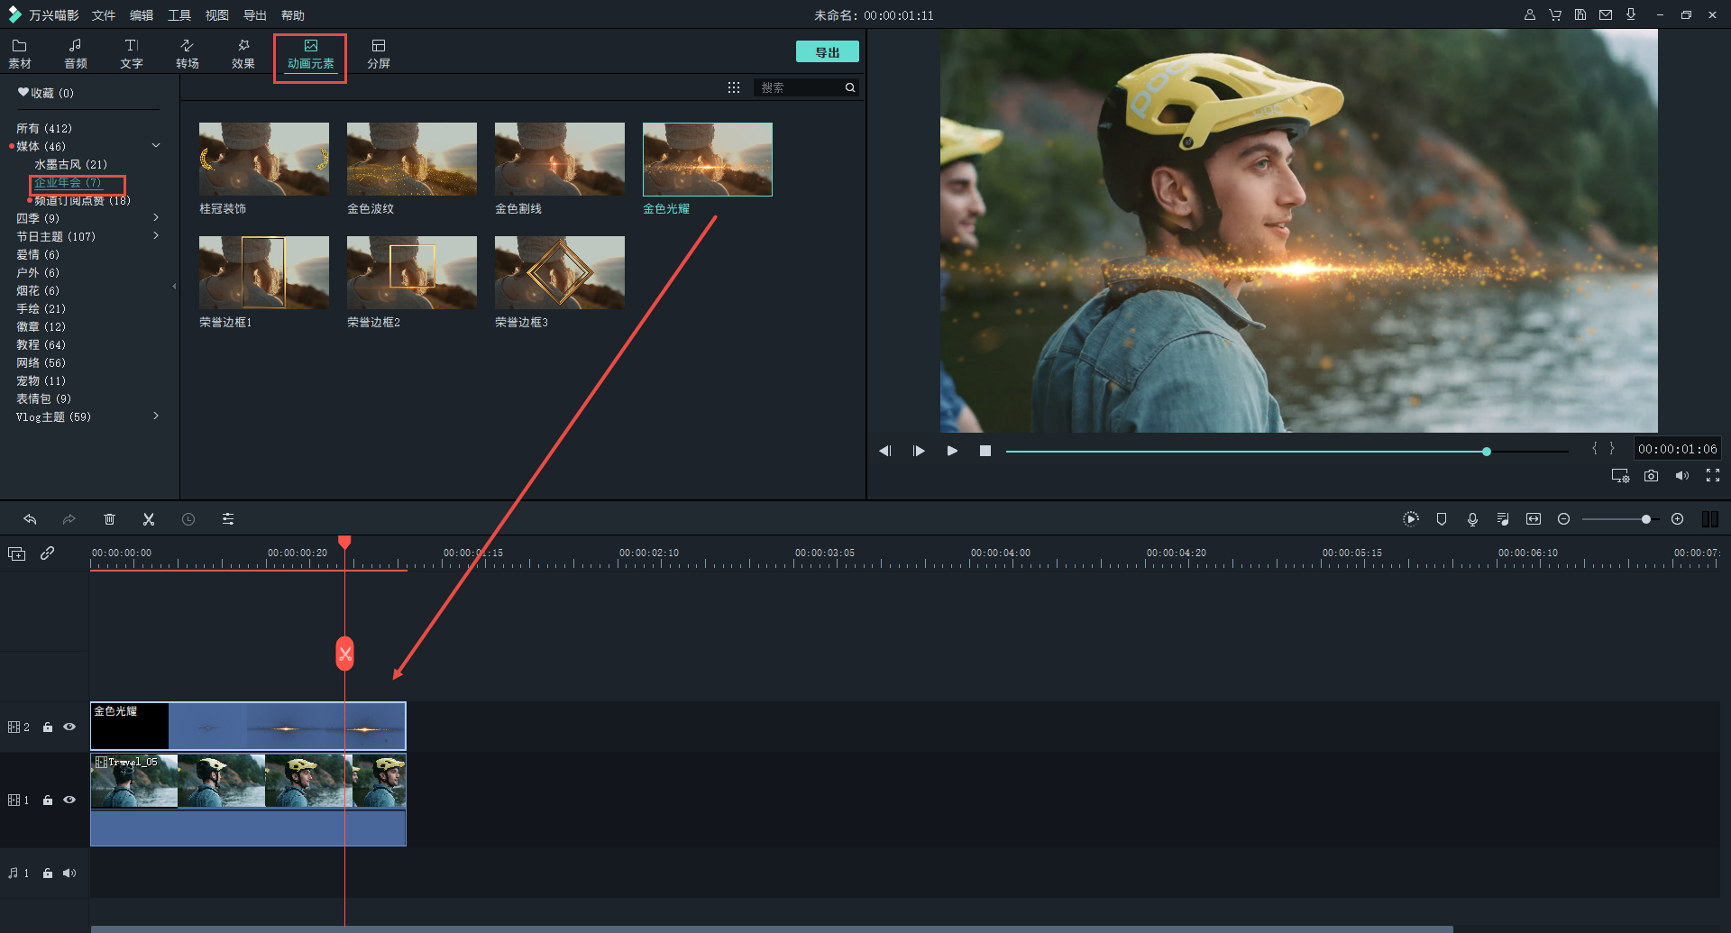Viewport: 1731px width, 933px height.
Task: Click the timeline zoom slider handle
Action: [1646, 519]
